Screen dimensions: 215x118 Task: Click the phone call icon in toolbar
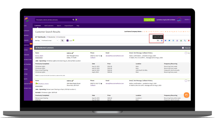coord(185,40)
